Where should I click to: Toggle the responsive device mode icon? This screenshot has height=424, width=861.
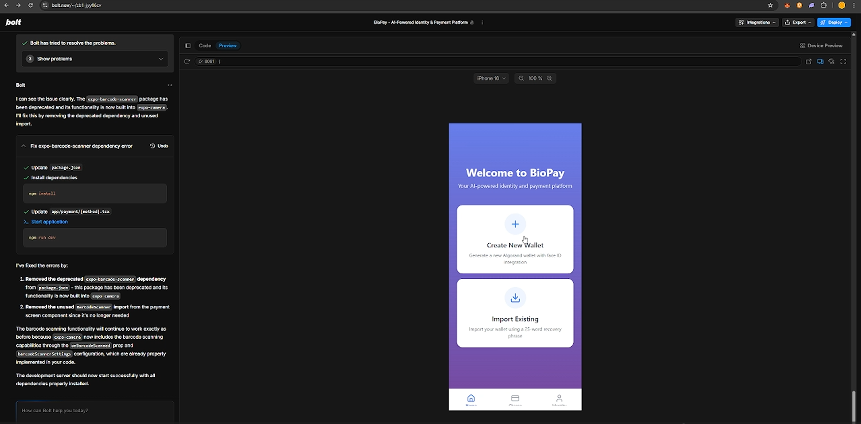820,62
